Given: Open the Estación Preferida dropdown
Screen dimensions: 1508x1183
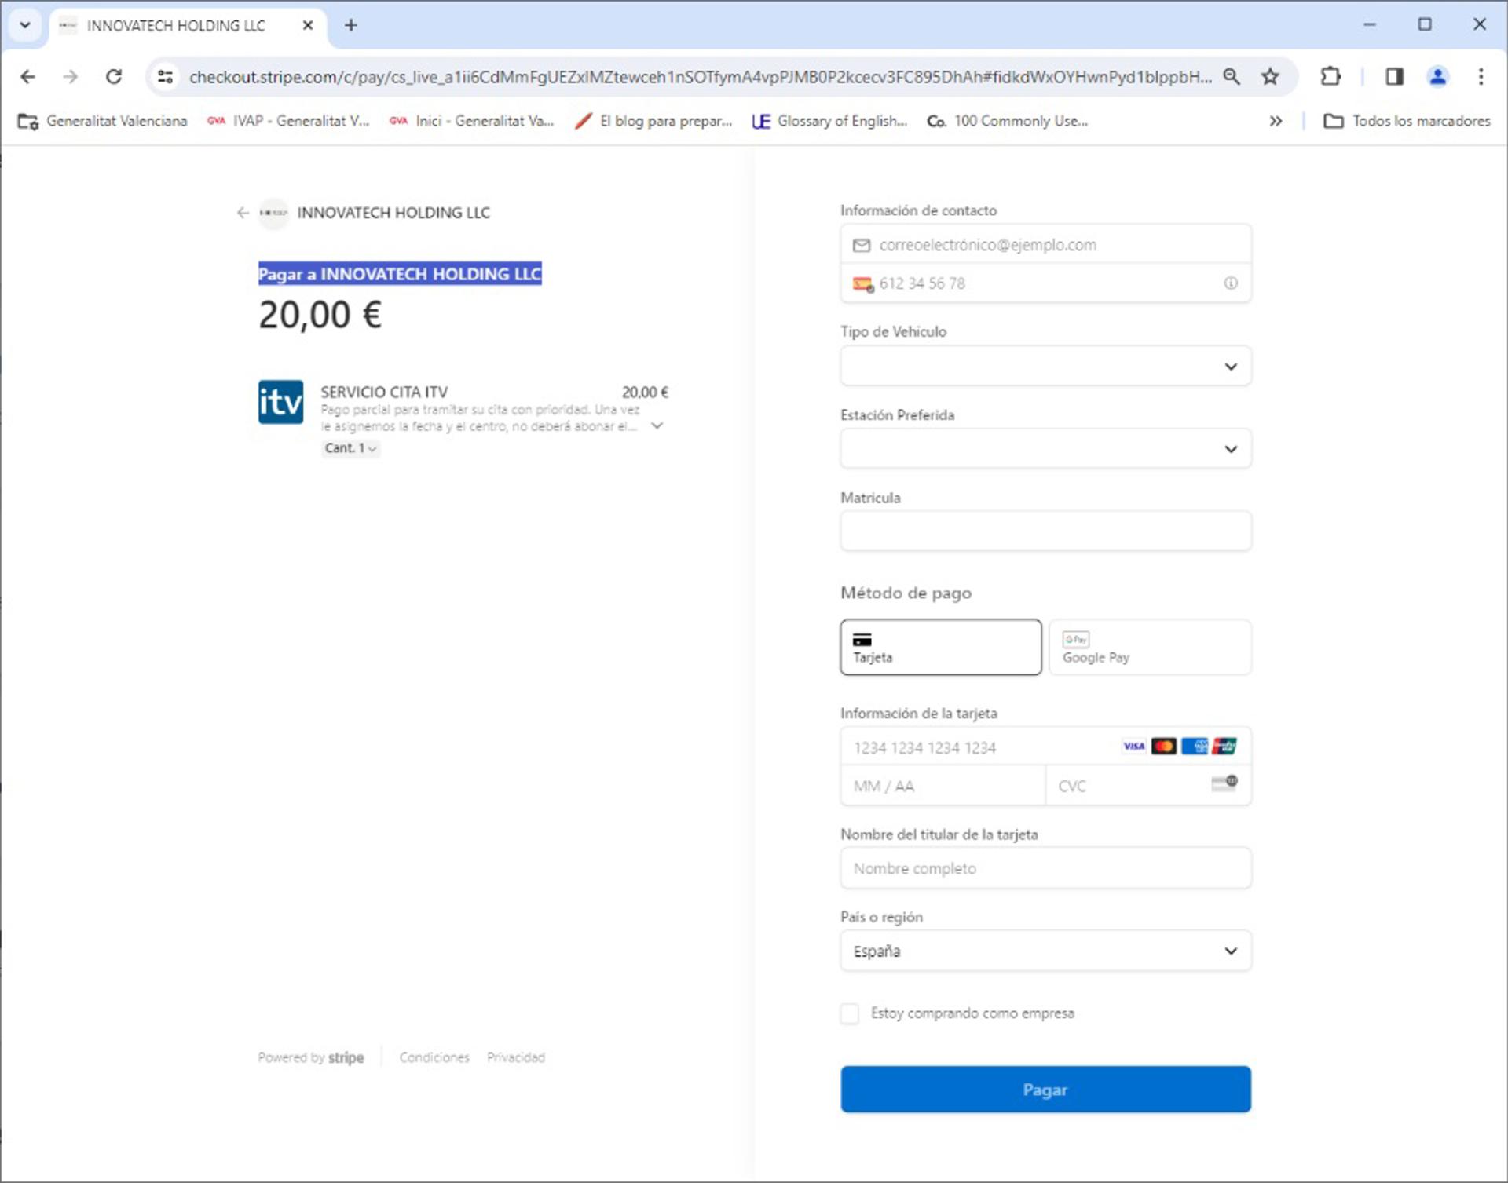Looking at the screenshot, I should pyautogui.click(x=1045, y=449).
